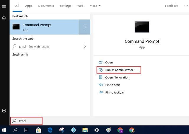Expand Command Prompt result arrow

(85, 27)
